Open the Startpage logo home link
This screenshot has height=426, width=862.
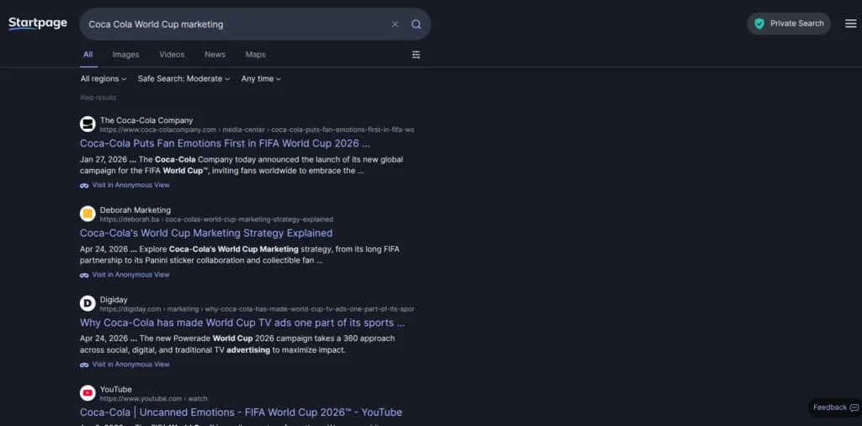point(38,24)
